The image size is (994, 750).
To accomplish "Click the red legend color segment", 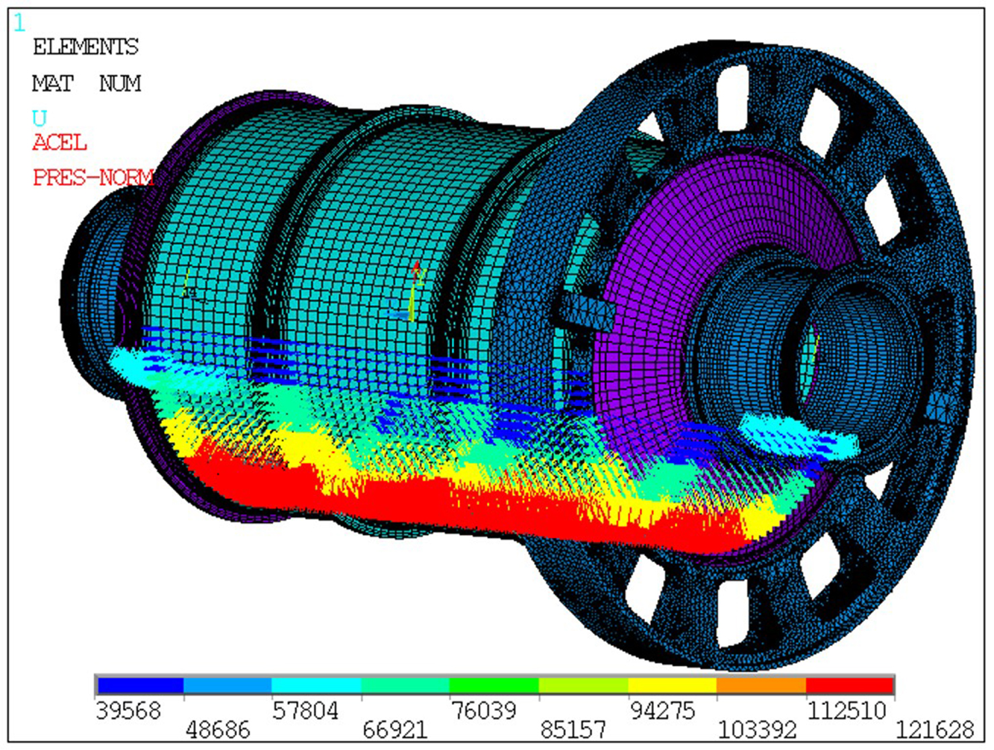I will [x=849, y=685].
